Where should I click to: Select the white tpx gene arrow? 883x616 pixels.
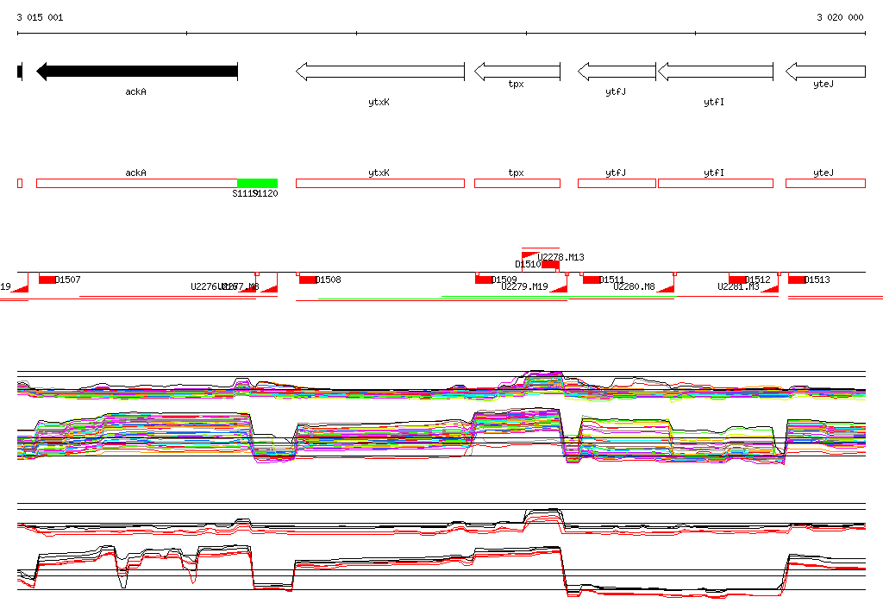[517, 72]
